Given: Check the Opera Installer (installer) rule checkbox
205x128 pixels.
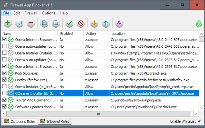Looking at the screenshot, I should coord(4,53).
